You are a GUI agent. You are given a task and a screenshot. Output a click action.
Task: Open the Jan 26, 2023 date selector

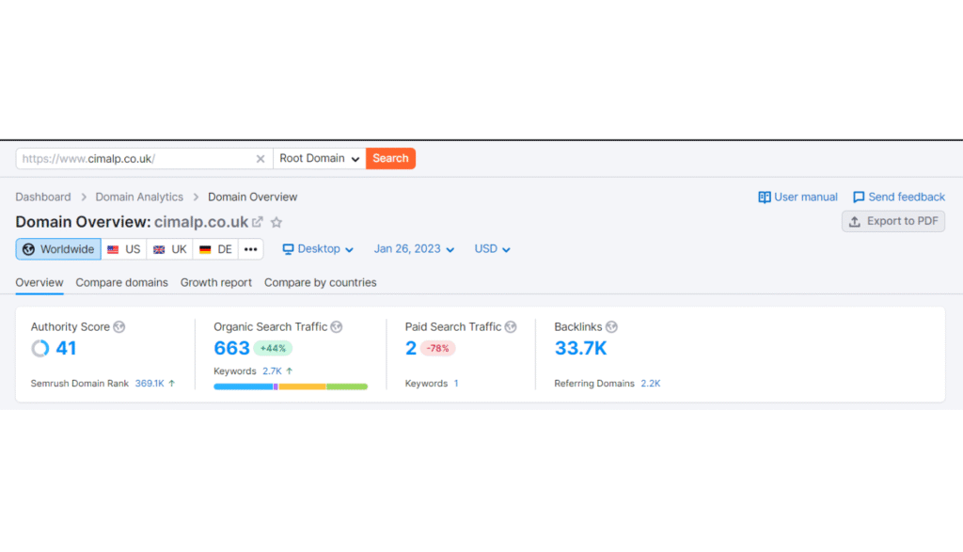tap(409, 248)
